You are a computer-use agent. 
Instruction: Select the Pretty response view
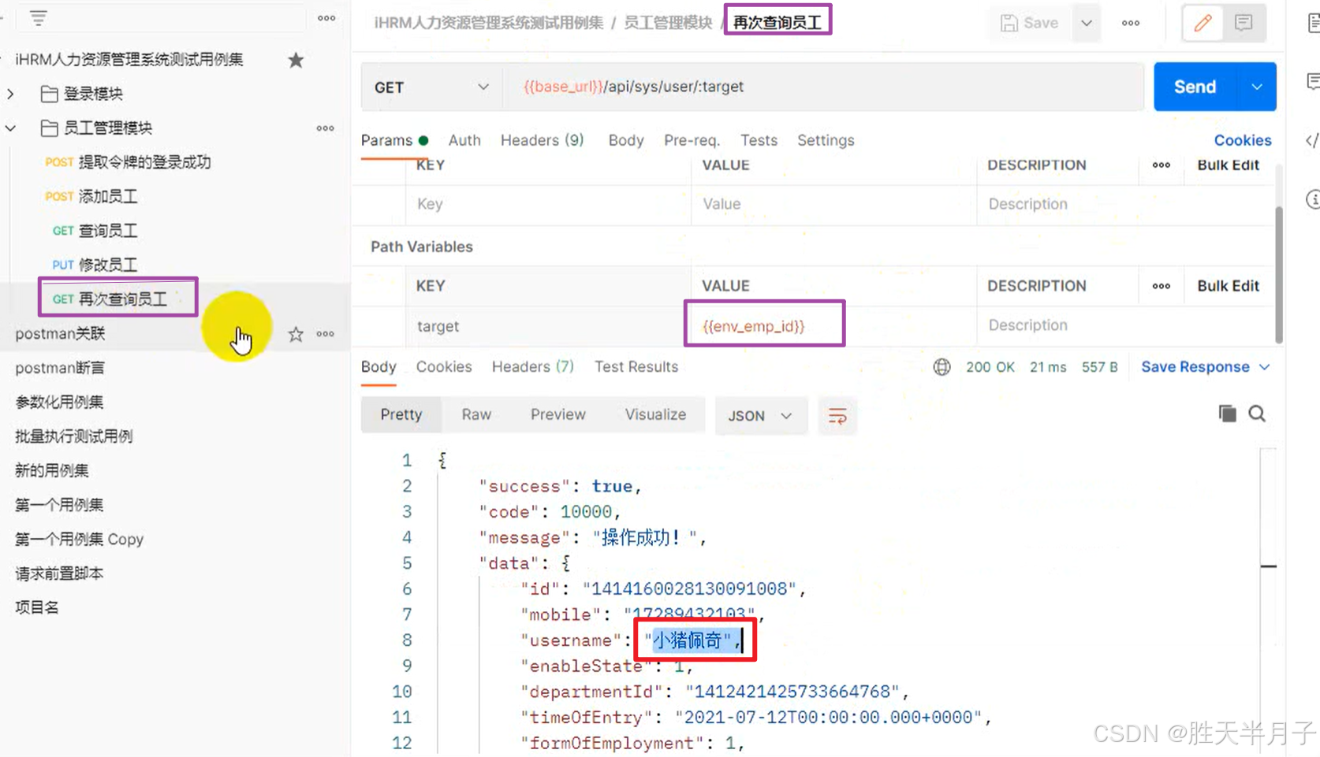401,415
